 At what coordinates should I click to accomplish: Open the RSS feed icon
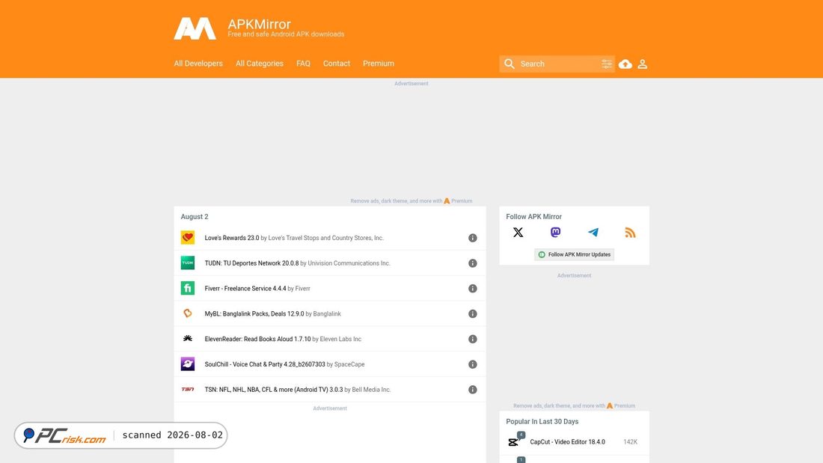pyautogui.click(x=631, y=233)
